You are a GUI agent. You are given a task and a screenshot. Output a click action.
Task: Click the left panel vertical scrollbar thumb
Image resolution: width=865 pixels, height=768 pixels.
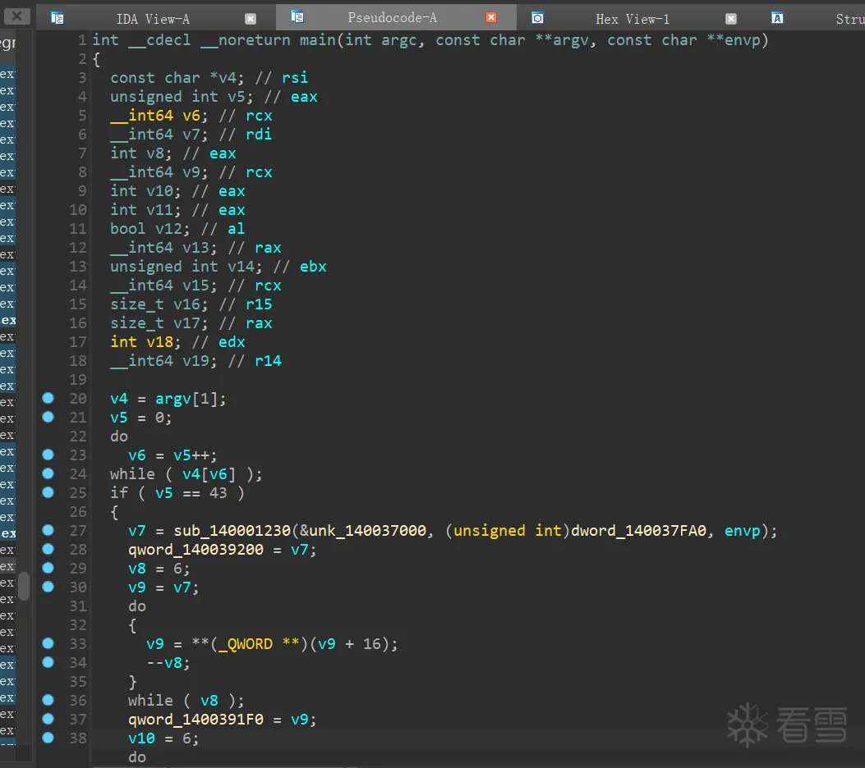coord(24,586)
